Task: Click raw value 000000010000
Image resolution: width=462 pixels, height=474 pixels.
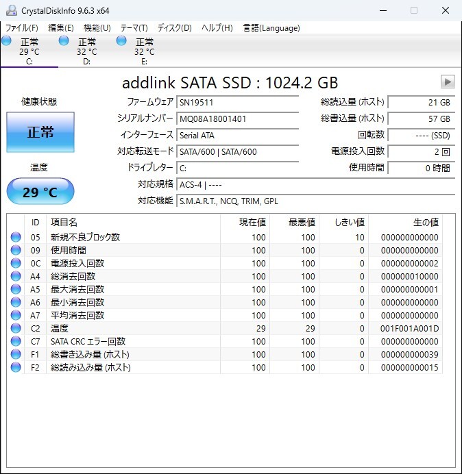Action: coord(409,276)
